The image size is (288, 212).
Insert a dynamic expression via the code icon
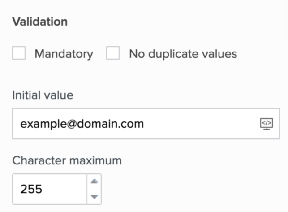(266, 123)
